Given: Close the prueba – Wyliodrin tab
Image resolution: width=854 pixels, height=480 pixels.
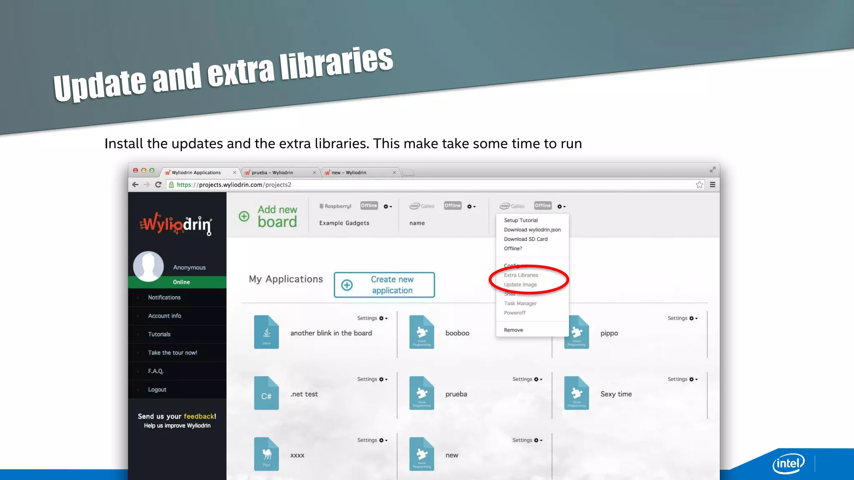Looking at the screenshot, I should pyautogui.click(x=314, y=172).
